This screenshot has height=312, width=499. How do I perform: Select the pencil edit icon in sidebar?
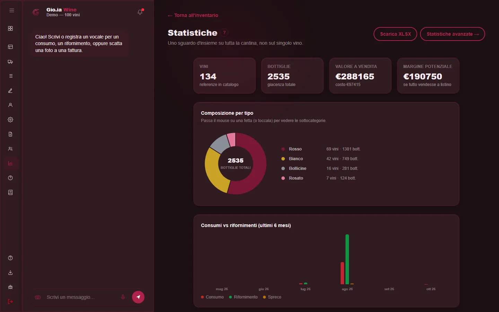[10, 90]
